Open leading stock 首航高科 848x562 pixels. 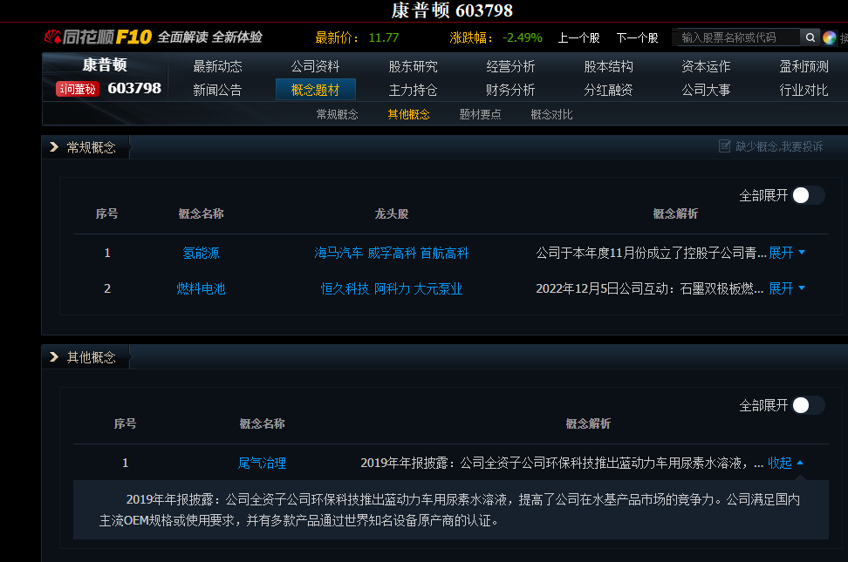(x=445, y=253)
